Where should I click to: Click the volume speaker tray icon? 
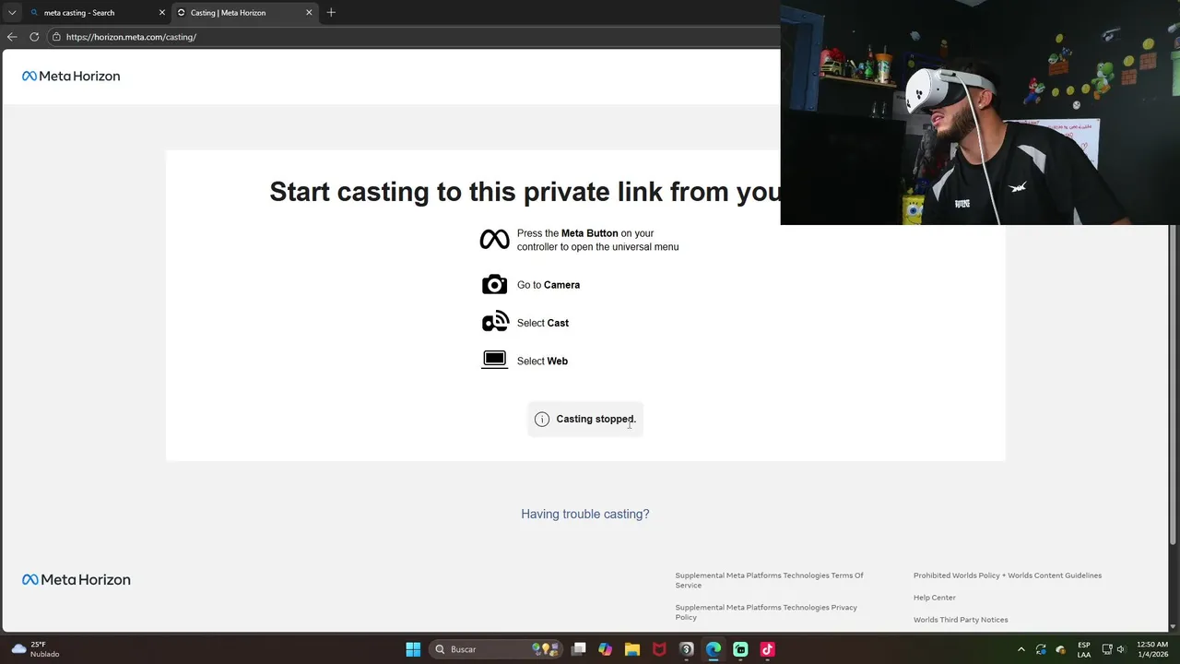click(1121, 649)
